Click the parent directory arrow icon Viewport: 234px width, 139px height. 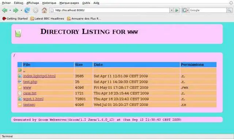point(20,70)
